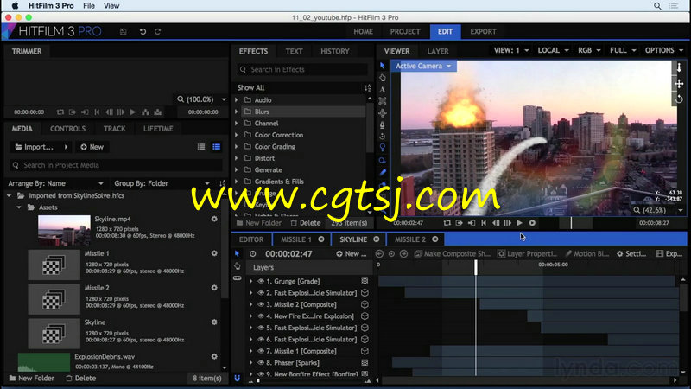
Task: Open the HISTORY tab
Action: coord(335,51)
